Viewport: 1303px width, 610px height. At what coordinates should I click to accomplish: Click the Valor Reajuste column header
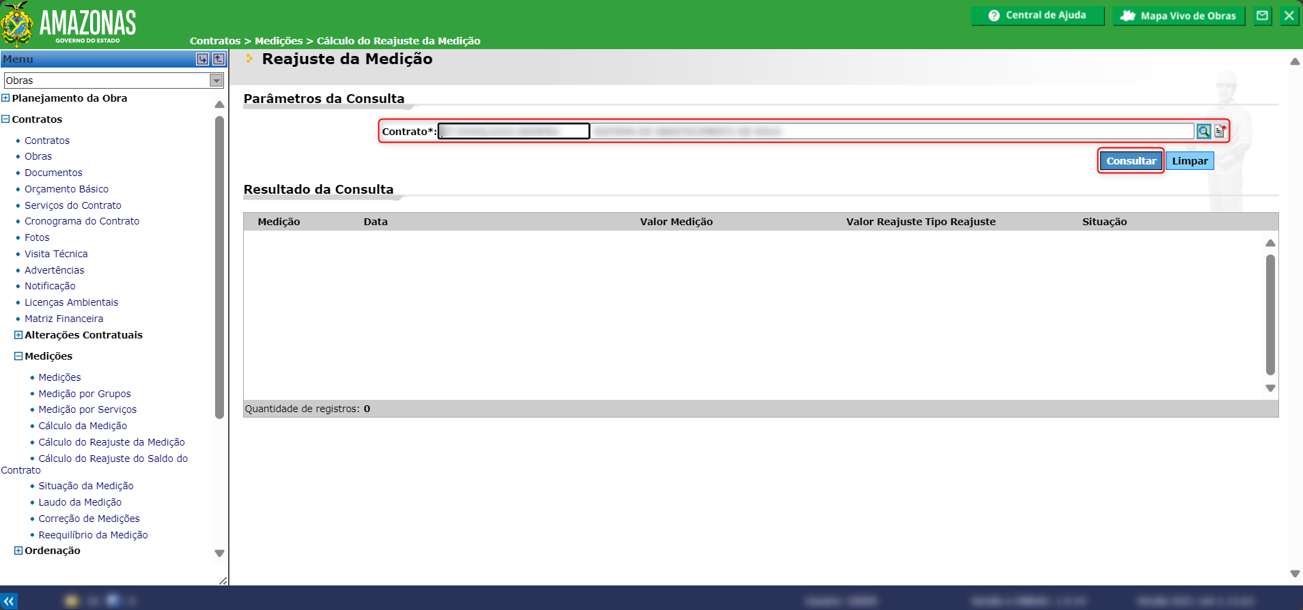[884, 222]
